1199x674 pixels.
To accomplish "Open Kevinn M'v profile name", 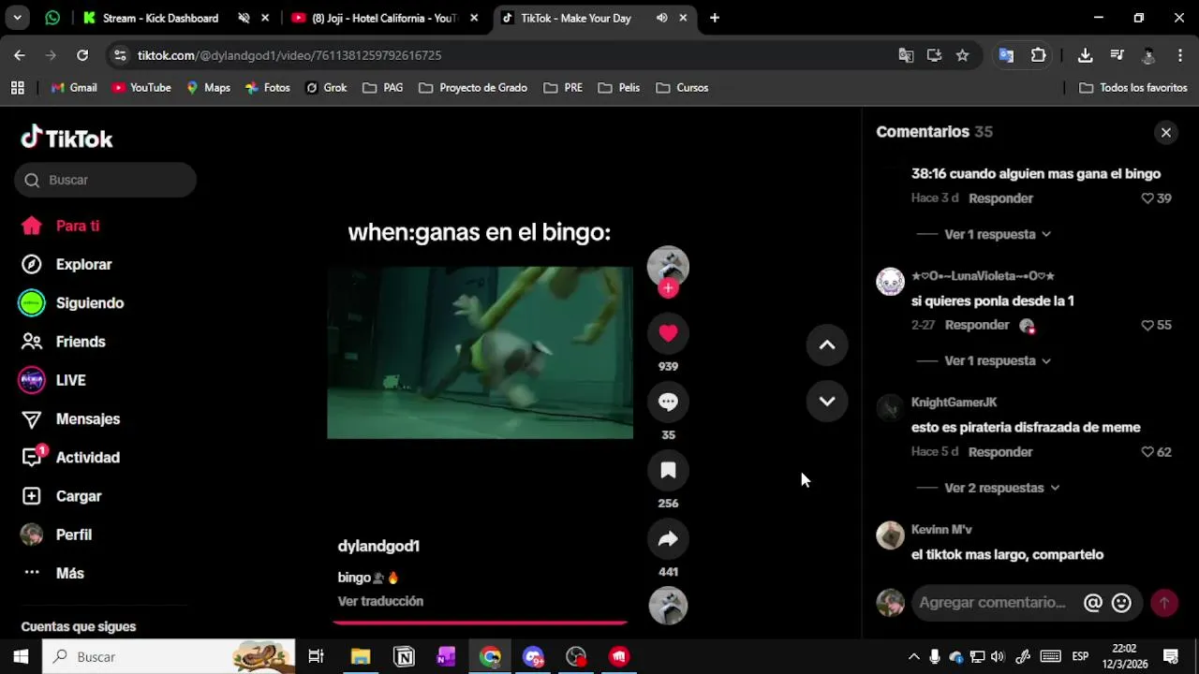I will [x=941, y=530].
